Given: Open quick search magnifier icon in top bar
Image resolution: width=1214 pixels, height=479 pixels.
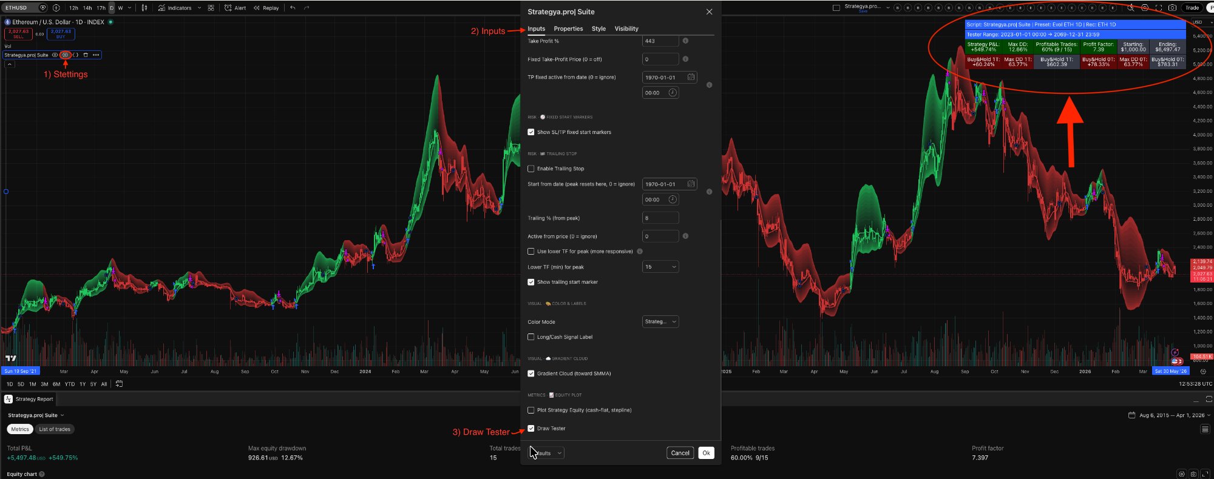Looking at the screenshot, I should (1130, 8).
